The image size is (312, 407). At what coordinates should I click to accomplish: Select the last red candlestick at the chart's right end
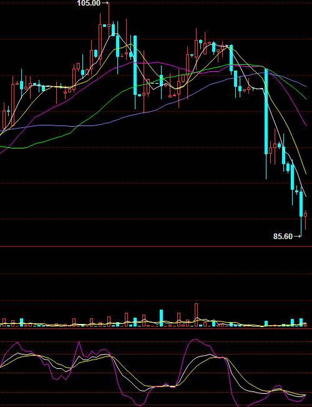click(306, 220)
